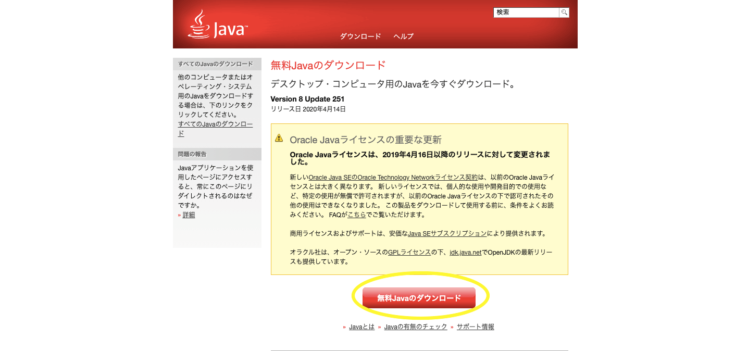Click the 問題の報告 sidebar heading
Viewport: 748px width, 351px height.
click(192, 154)
